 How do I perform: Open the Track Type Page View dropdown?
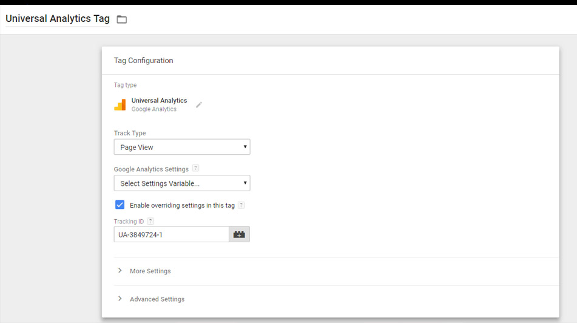pos(182,147)
